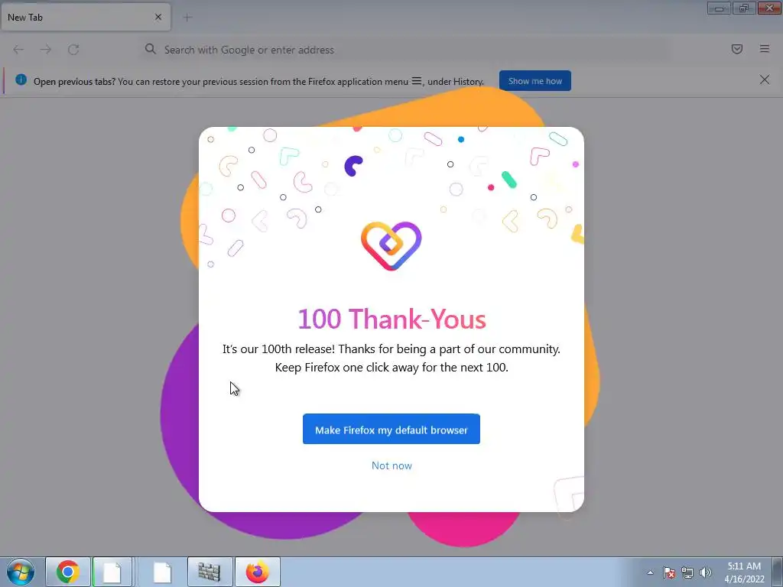Click the 100 Thank-Yous heading
783x587 pixels.
tap(391, 319)
